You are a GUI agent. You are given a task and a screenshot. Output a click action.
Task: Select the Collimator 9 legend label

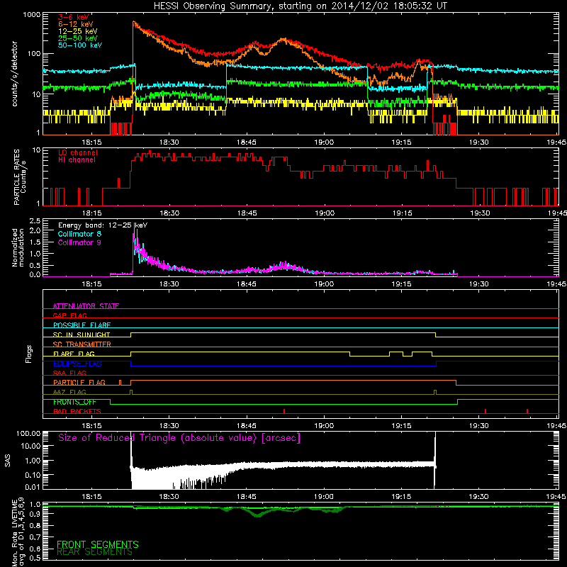pyautogui.click(x=79, y=242)
